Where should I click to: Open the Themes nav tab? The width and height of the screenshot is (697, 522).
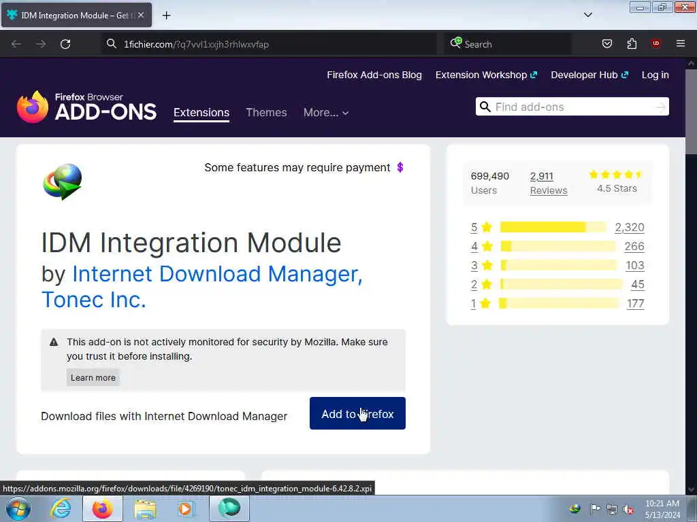[x=266, y=113]
